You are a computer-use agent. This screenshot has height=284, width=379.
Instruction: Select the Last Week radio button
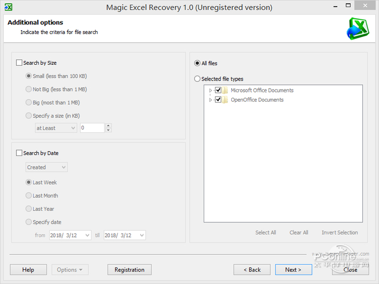pos(29,182)
